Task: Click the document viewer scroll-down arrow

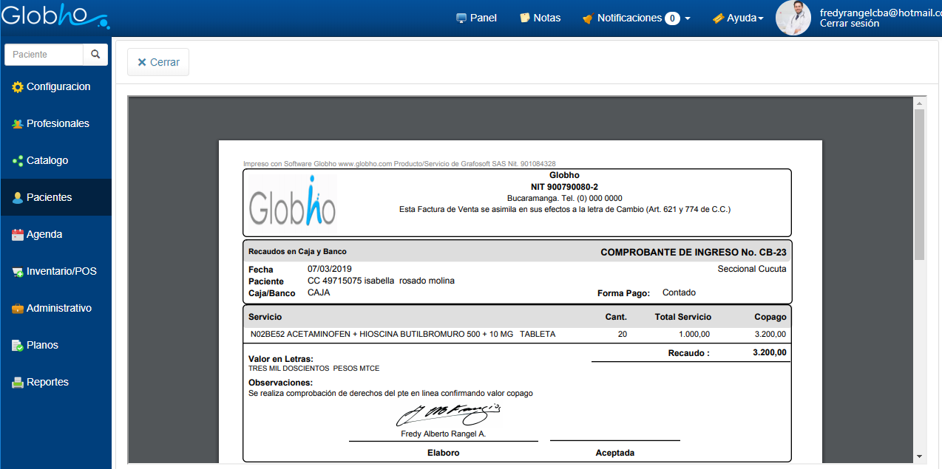Action: [x=919, y=456]
